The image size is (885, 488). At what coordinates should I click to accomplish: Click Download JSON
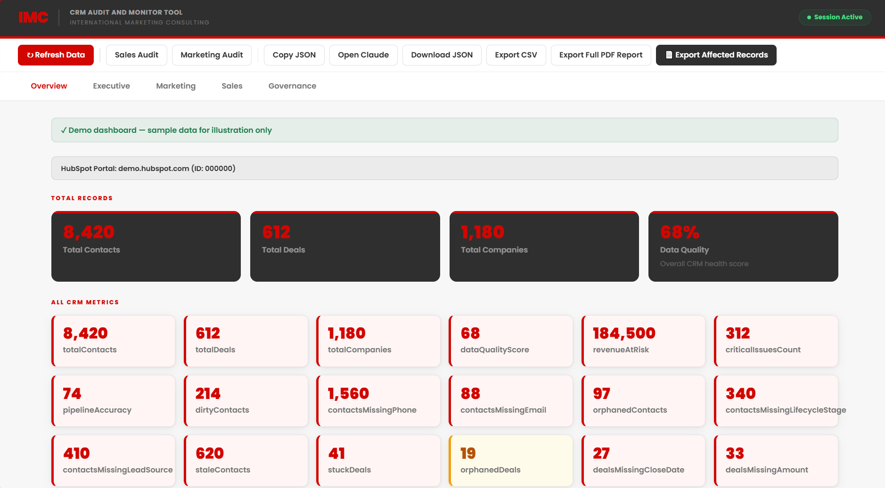[x=442, y=55]
